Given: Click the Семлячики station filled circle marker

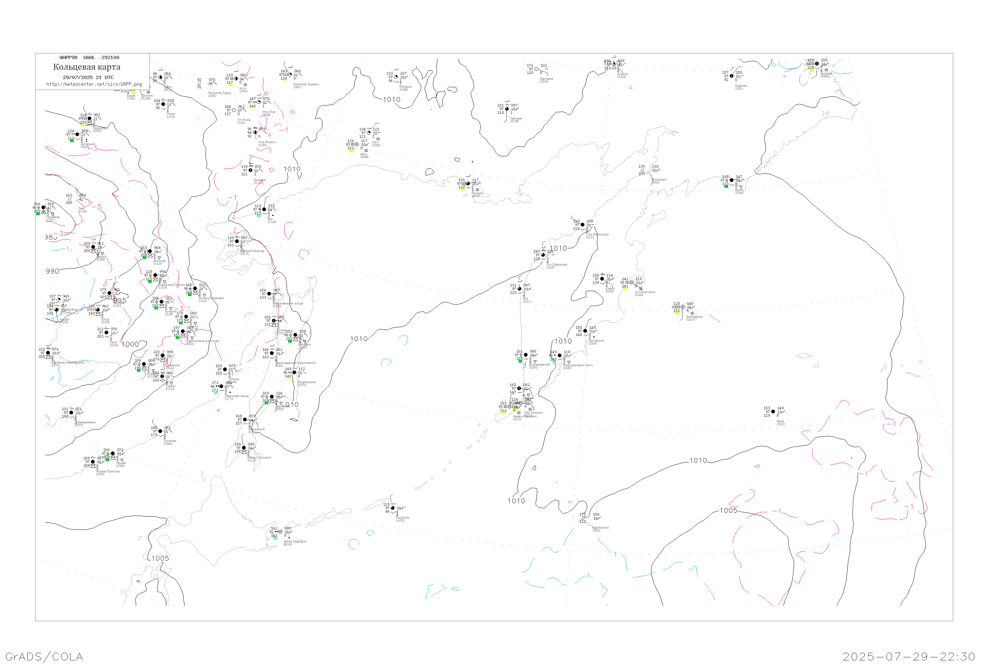Looking at the screenshot, I should pyautogui.click(x=585, y=331).
